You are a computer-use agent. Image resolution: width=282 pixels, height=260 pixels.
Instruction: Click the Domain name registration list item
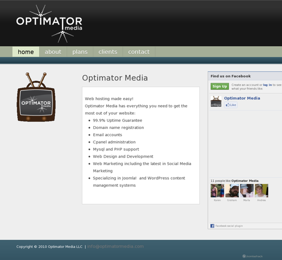pos(118,128)
